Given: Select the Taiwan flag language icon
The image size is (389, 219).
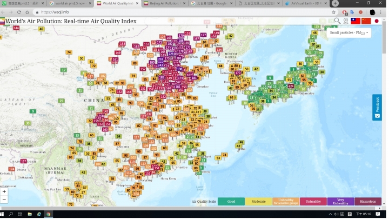Looking at the screenshot, I should click(356, 21).
